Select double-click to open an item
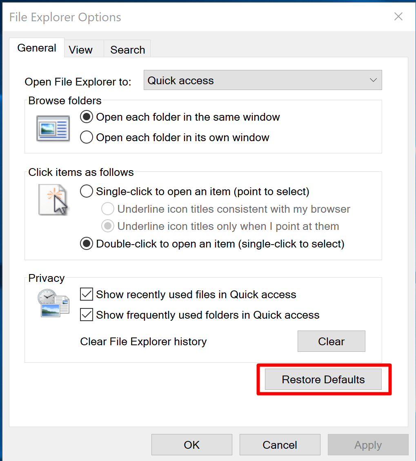The width and height of the screenshot is (416, 461). [87, 243]
